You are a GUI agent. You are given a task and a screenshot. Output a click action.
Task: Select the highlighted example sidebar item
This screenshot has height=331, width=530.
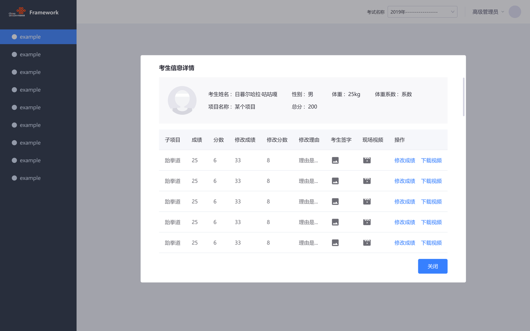(x=38, y=37)
